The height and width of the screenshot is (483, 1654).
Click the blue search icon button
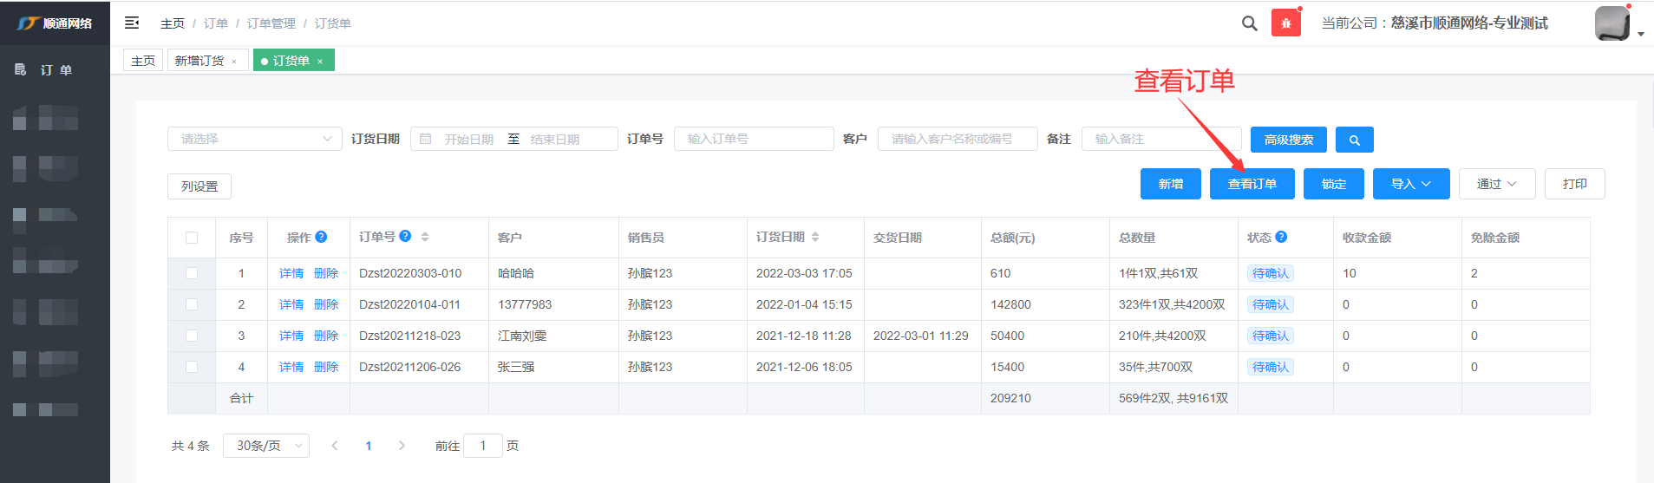(x=1354, y=140)
